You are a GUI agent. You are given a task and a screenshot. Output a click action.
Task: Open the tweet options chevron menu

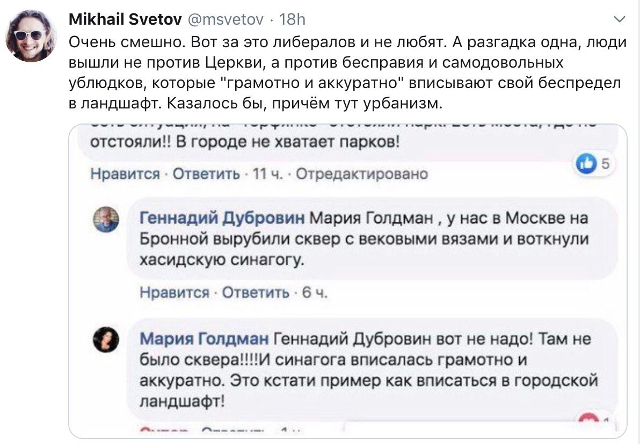pyautogui.click(x=620, y=20)
